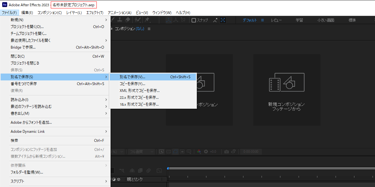The height and width of the screenshot is (187, 375).
Task: Select チームプロジェクトを開く...
Action: 56,33
